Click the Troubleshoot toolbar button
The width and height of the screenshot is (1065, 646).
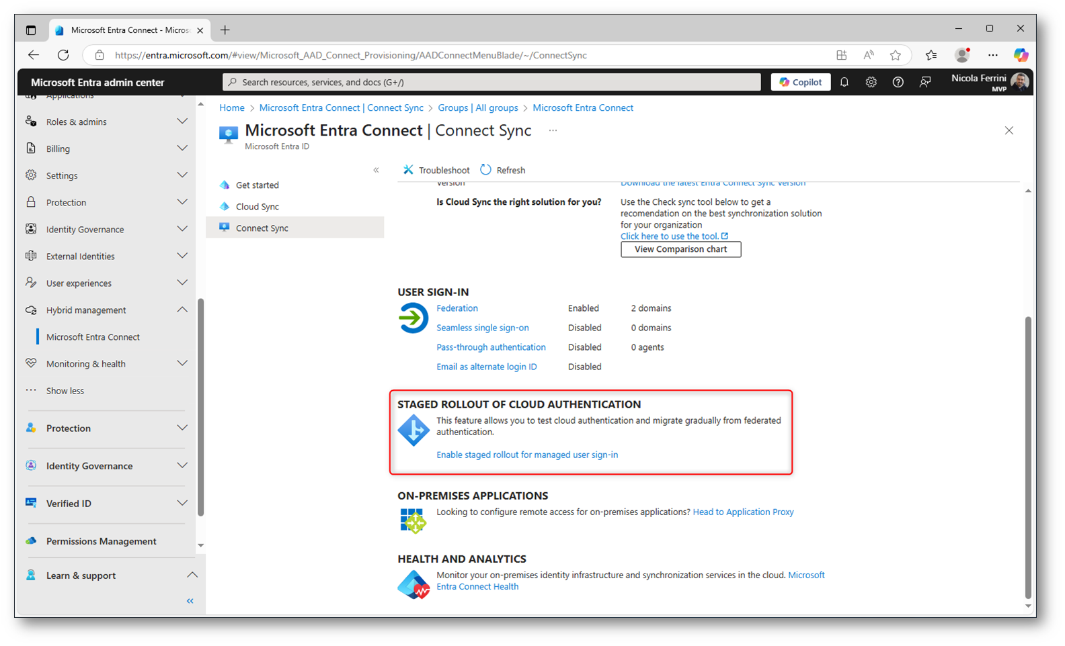click(436, 170)
